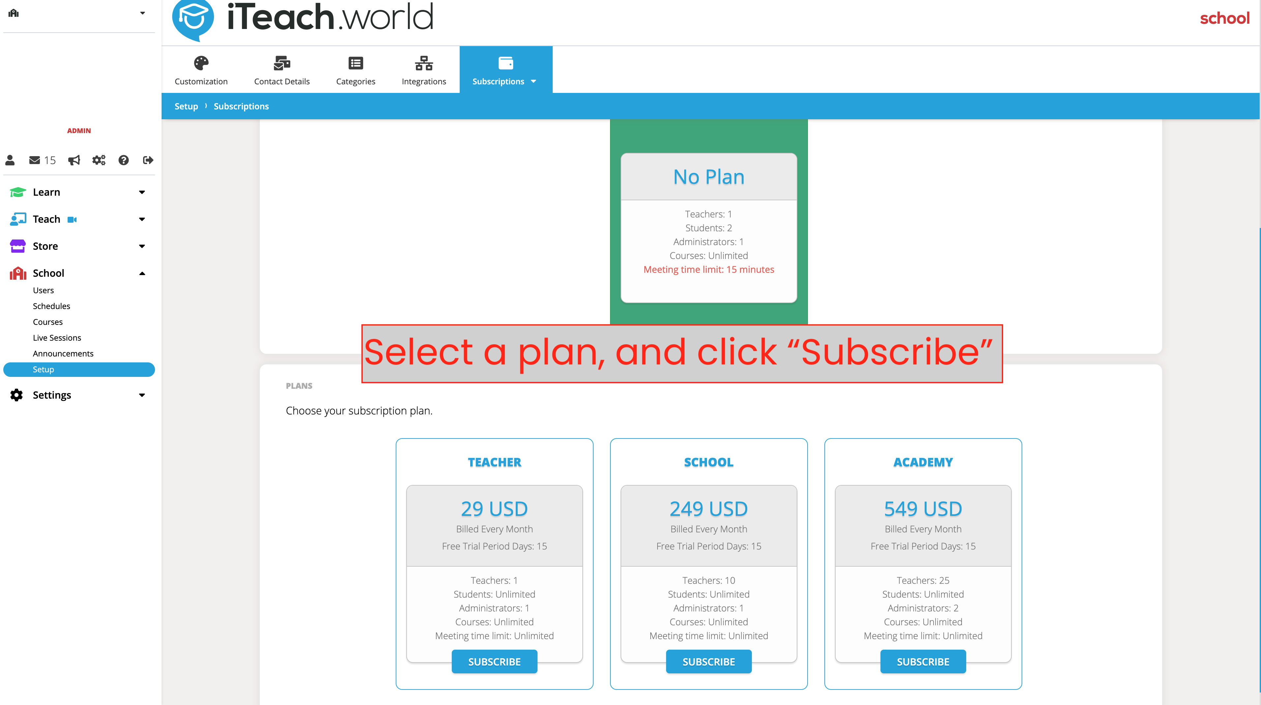The image size is (1261, 705).
Task: Click the Settings gear icon in sidebar
Action: [16, 395]
